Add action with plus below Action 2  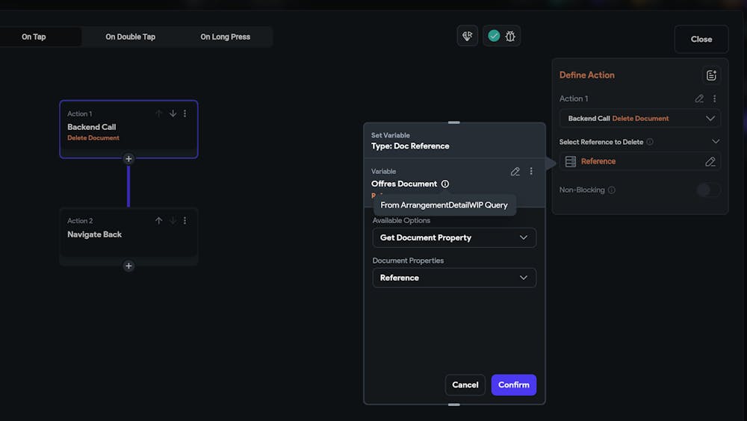pyautogui.click(x=128, y=266)
